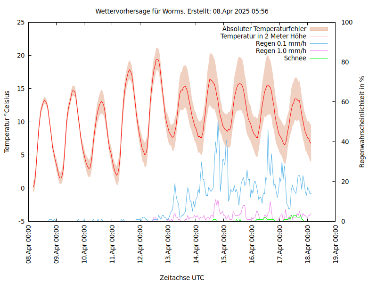Image resolution: width=377 pixels, height=283 pixels.
Task: Select the "Temperatur °Celsius" axis title
Action: pyautogui.click(x=7, y=121)
